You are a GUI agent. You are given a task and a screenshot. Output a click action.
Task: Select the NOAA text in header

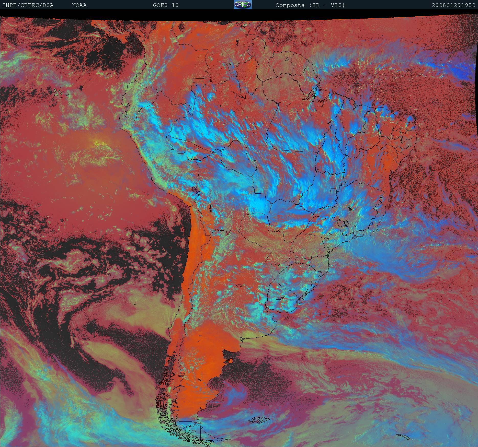tap(79, 5)
